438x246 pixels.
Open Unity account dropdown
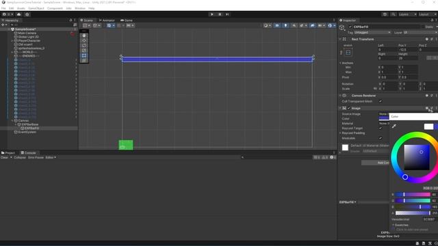(x=8, y=14)
